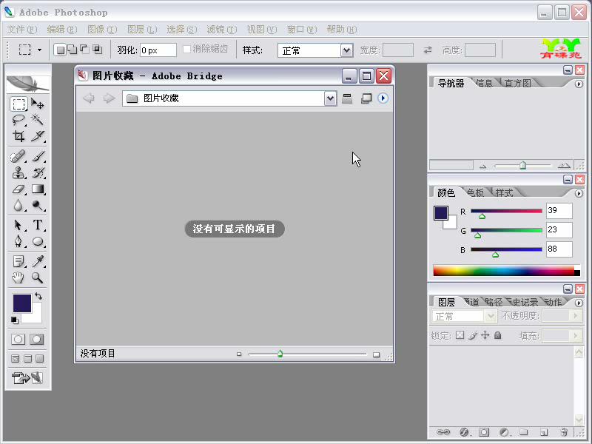Viewport: 592px width, 444px height.
Task: Select the Blur tool
Action: point(18,206)
